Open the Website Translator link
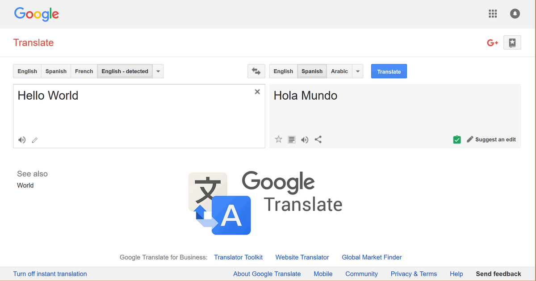 coord(302,257)
